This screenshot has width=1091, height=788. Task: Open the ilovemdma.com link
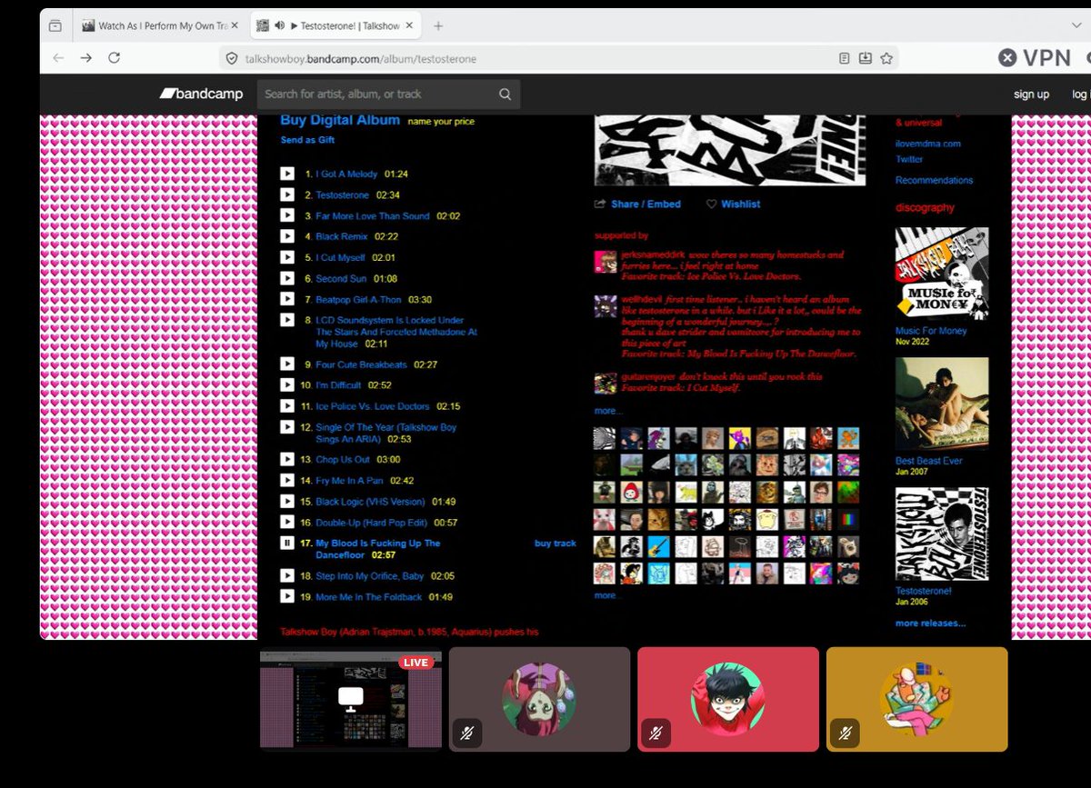click(927, 144)
